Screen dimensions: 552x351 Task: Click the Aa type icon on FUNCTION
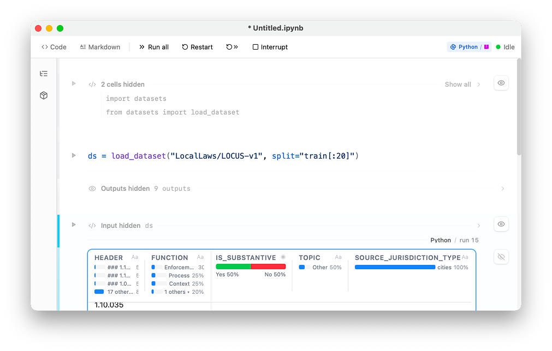click(200, 257)
